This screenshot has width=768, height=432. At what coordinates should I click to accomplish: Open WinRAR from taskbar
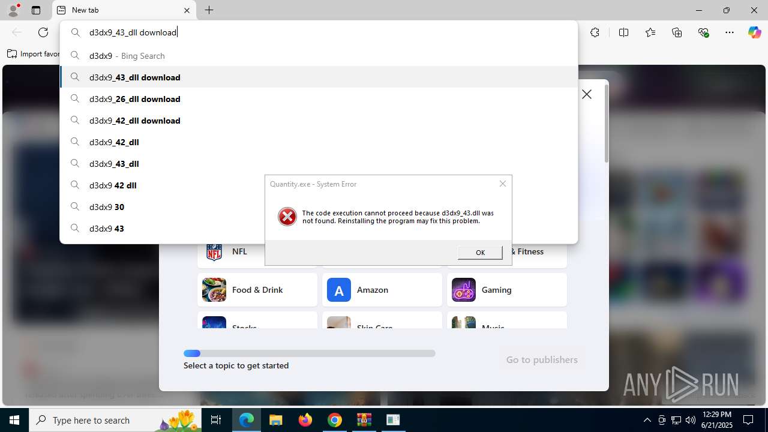pyautogui.click(x=364, y=420)
